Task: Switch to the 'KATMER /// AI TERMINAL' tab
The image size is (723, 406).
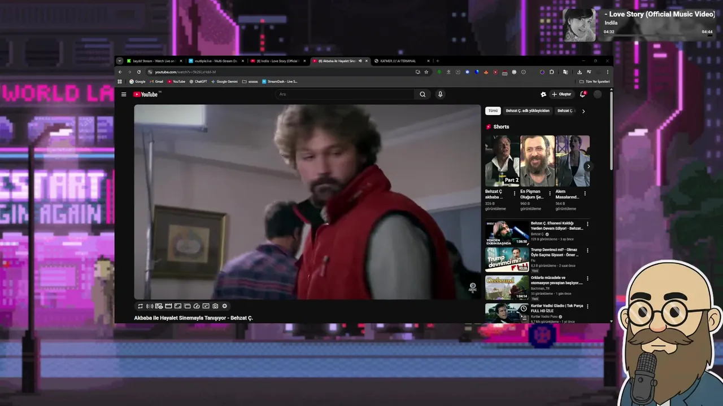Action: [x=400, y=61]
